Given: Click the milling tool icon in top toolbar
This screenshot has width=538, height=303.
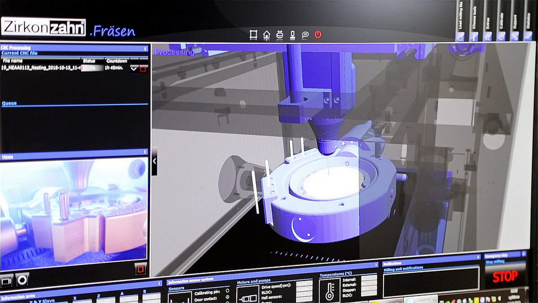Looking at the screenshot, I should (292, 35).
